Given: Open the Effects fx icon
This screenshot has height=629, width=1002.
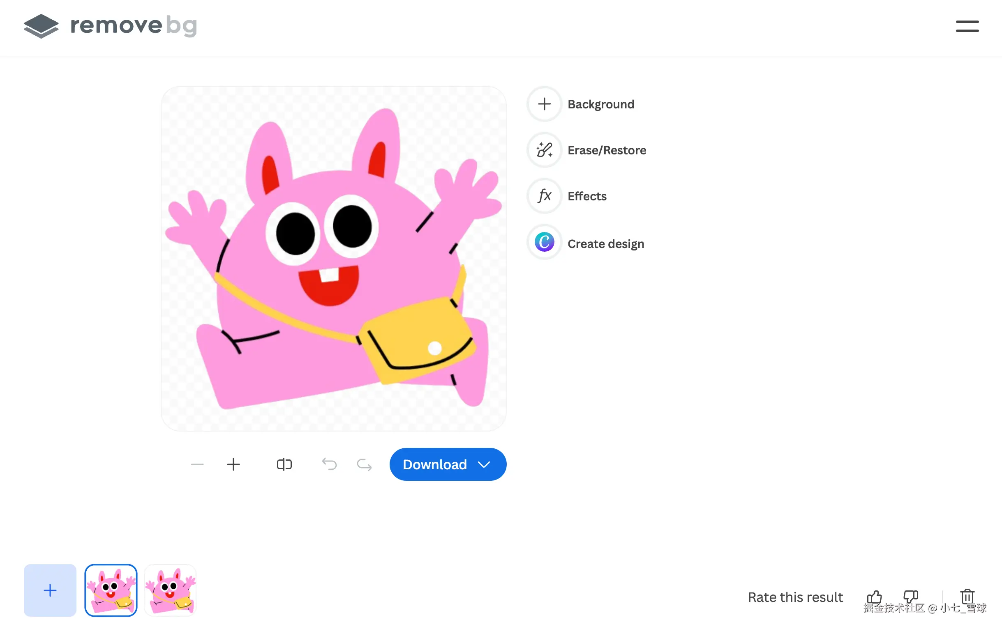Looking at the screenshot, I should (544, 196).
